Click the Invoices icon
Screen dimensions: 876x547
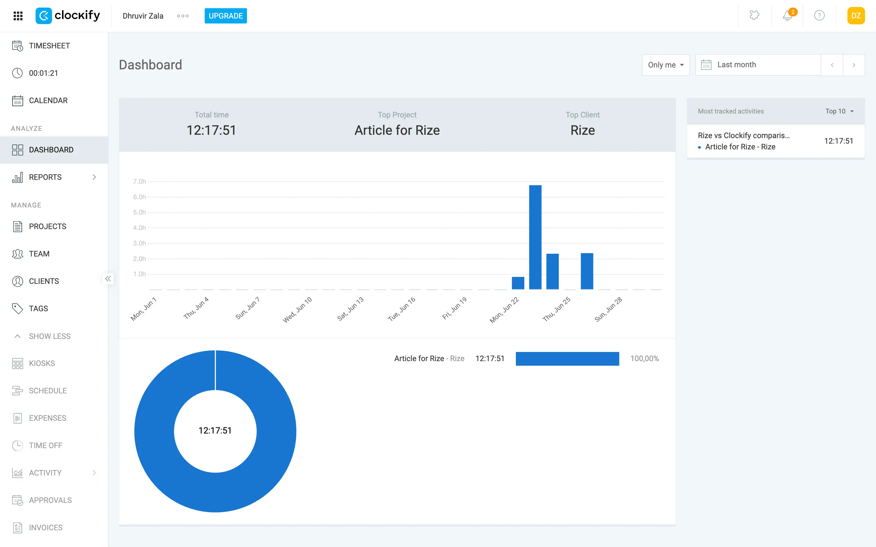(x=17, y=528)
